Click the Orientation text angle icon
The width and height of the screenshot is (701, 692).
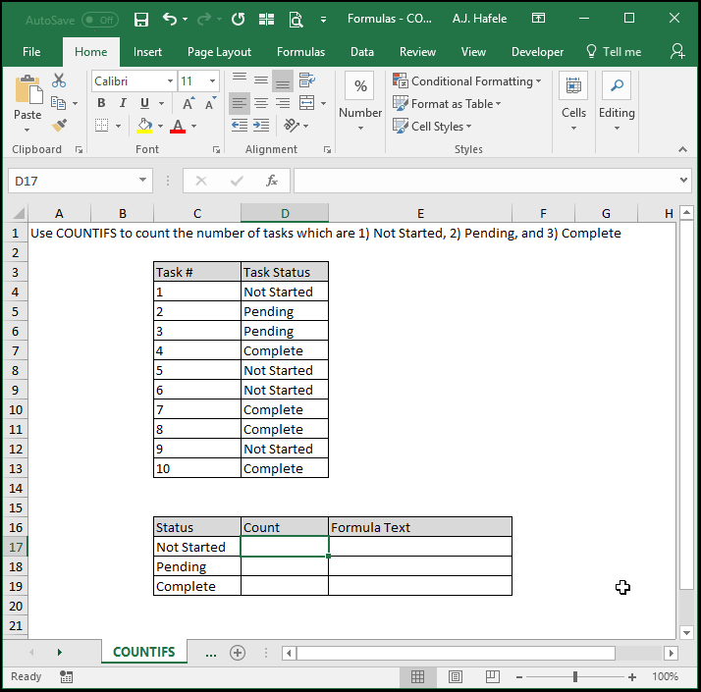[x=292, y=126]
